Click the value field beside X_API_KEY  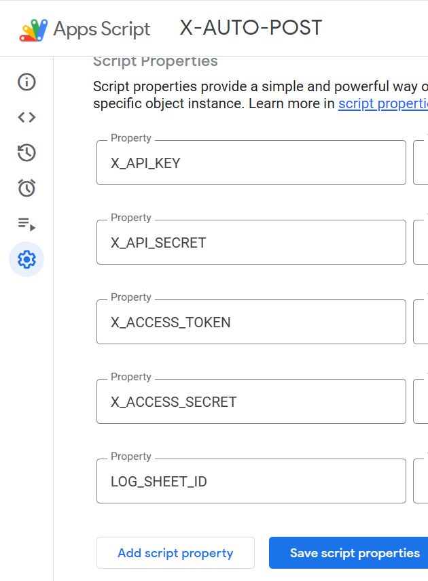click(423, 162)
